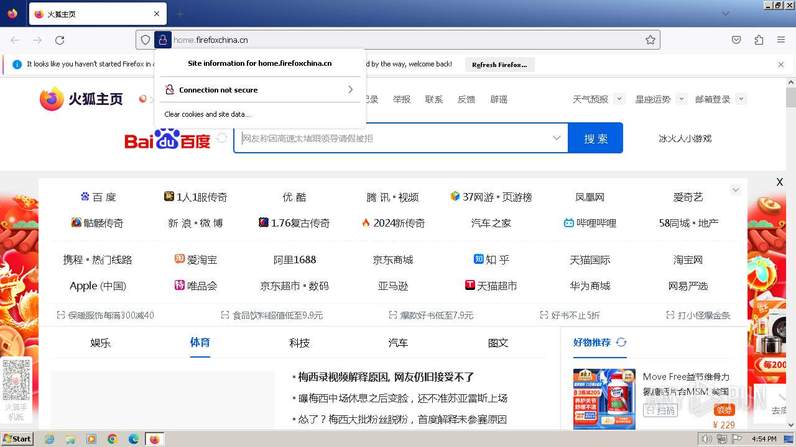Close the side banner ad X
Screen dimensions: 796x447
tap(780, 182)
